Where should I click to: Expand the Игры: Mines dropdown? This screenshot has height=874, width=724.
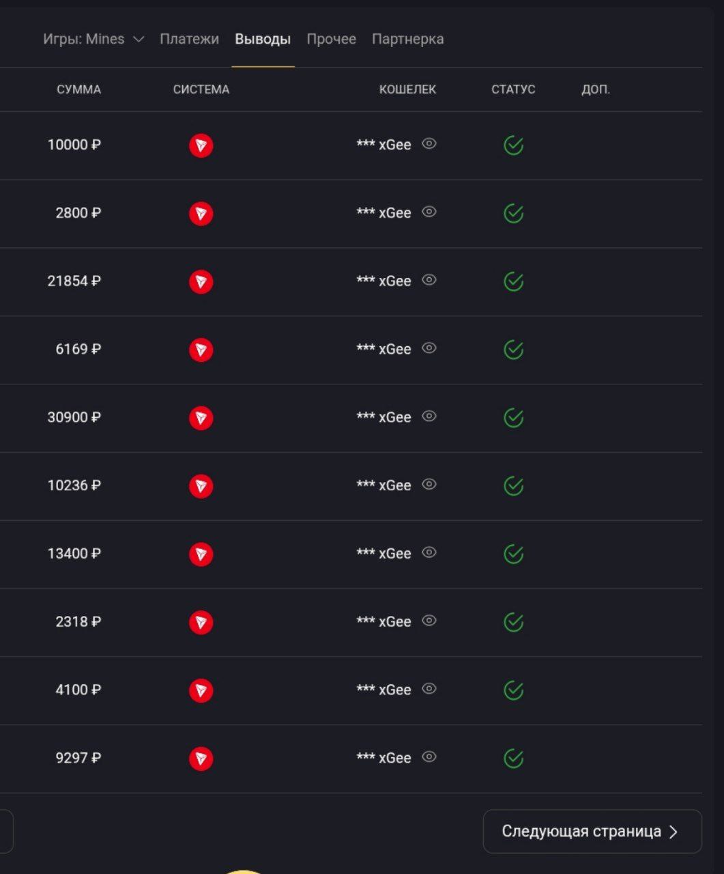click(x=93, y=40)
